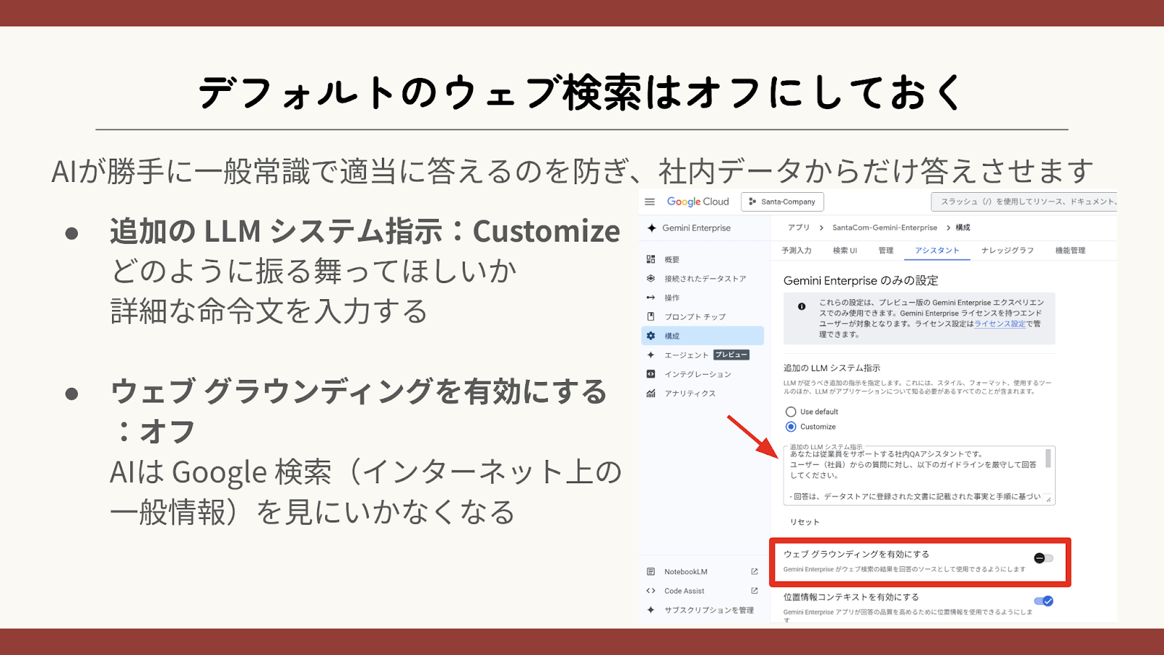Open the Google Cloud hamburger navigation menu
The width and height of the screenshot is (1164, 655).
pos(650,202)
